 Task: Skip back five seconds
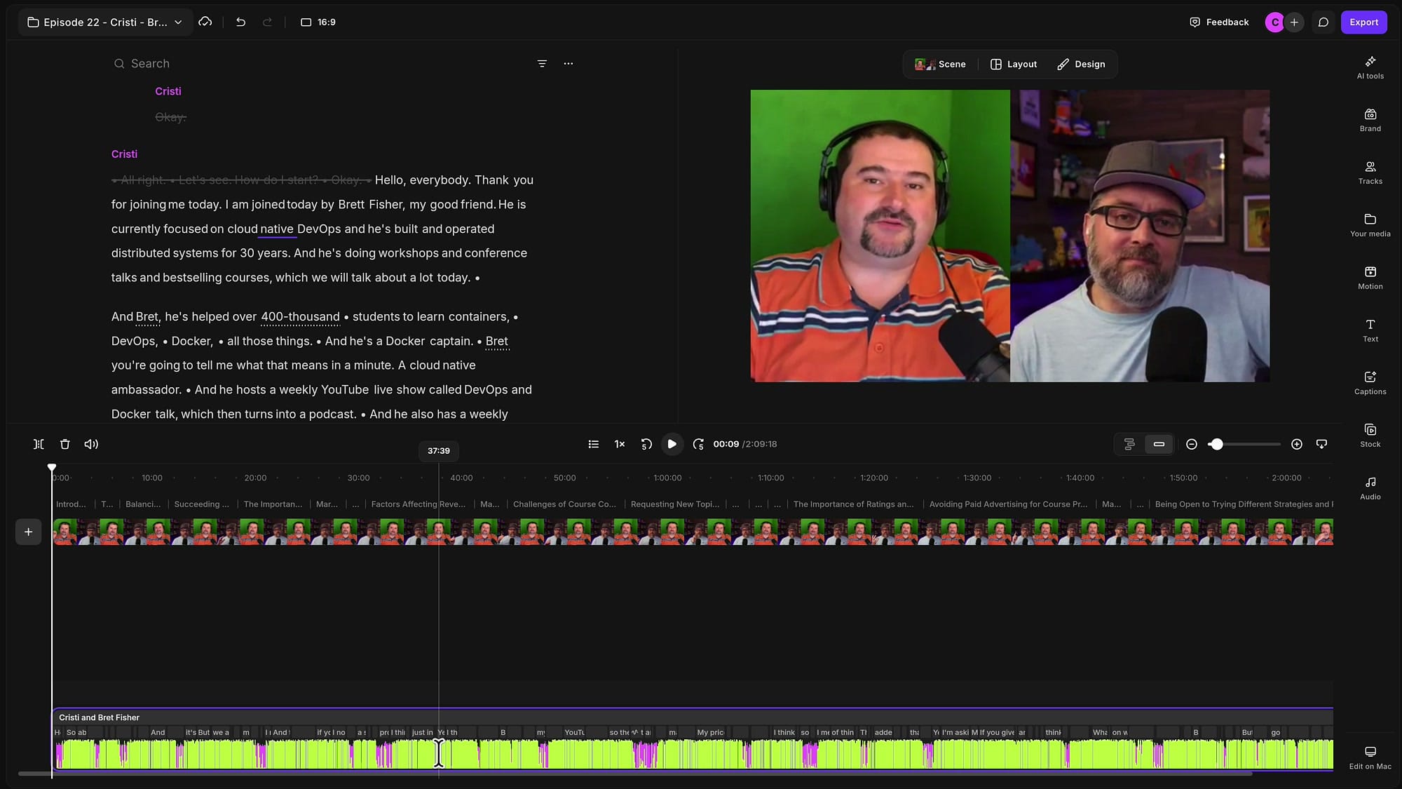point(646,444)
